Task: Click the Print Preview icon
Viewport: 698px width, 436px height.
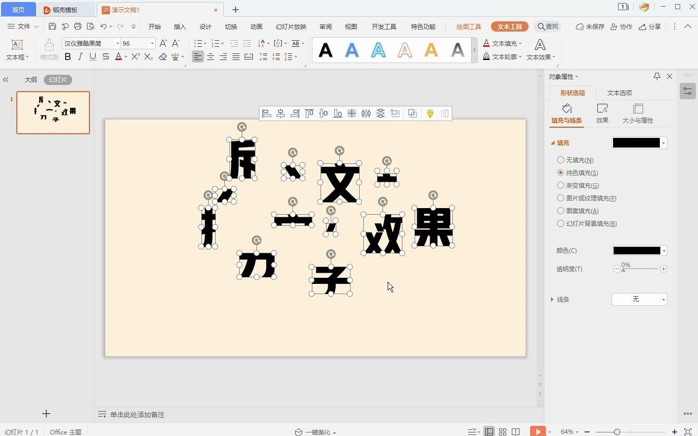Action: click(x=91, y=26)
